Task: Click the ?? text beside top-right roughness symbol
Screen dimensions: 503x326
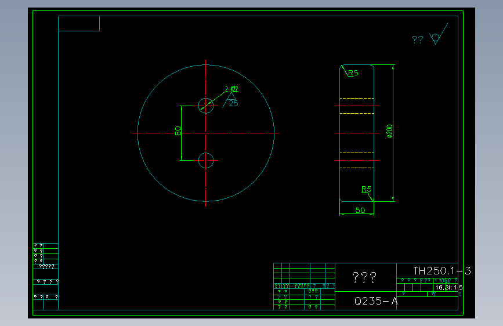Action: click(x=418, y=40)
